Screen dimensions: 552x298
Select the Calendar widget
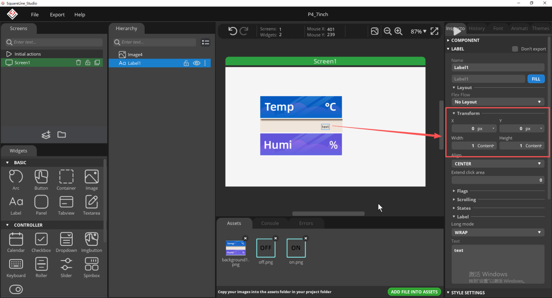click(x=16, y=242)
